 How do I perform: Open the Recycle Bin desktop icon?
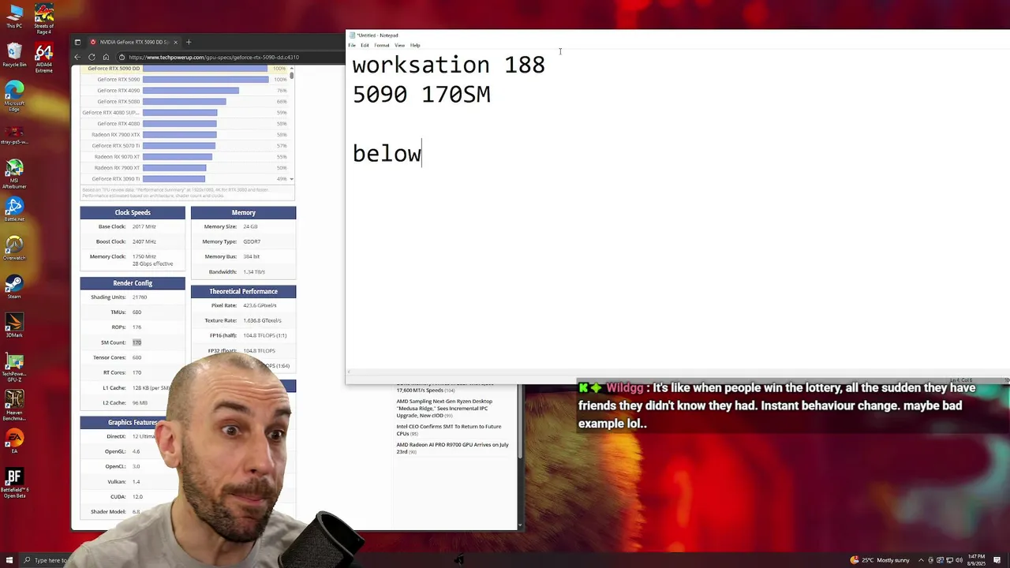(14, 54)
